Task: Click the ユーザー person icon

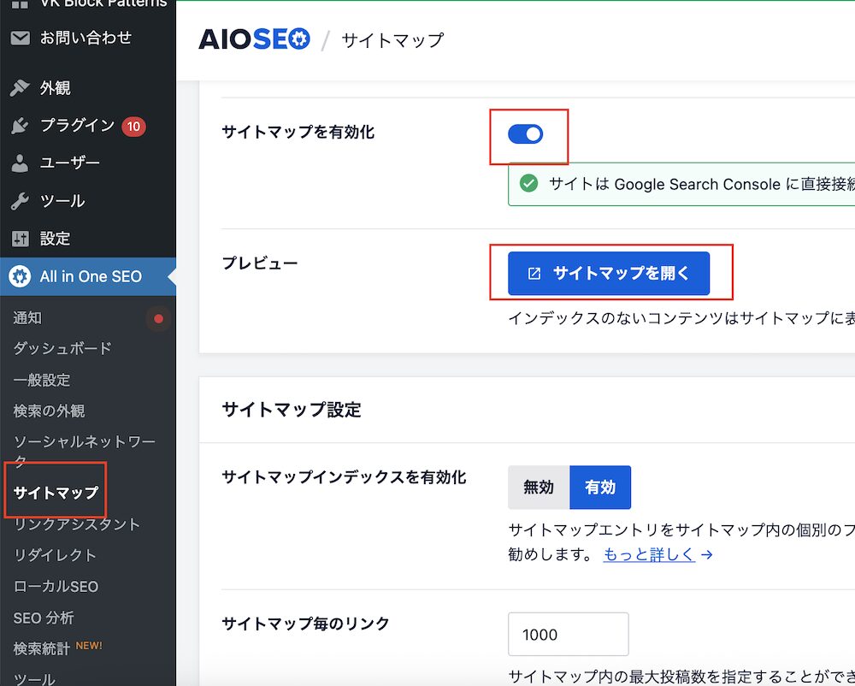Action: tap(20, 163)
